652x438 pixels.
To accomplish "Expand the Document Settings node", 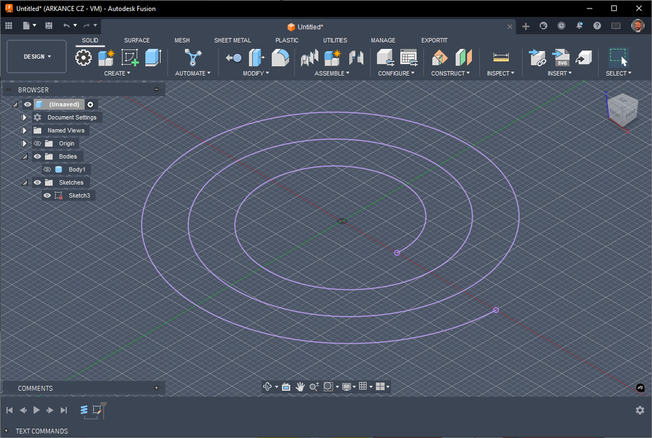I will tap(24, 117).
